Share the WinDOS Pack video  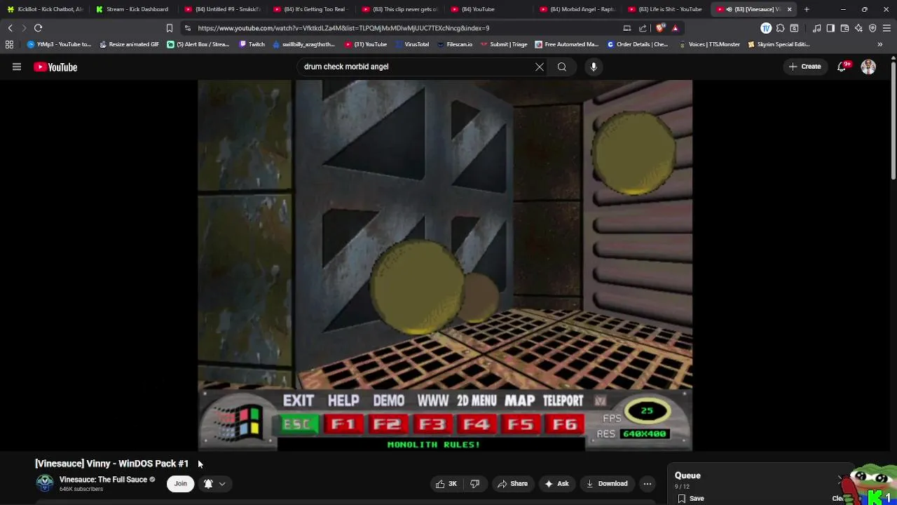click(x=512, y=483)
